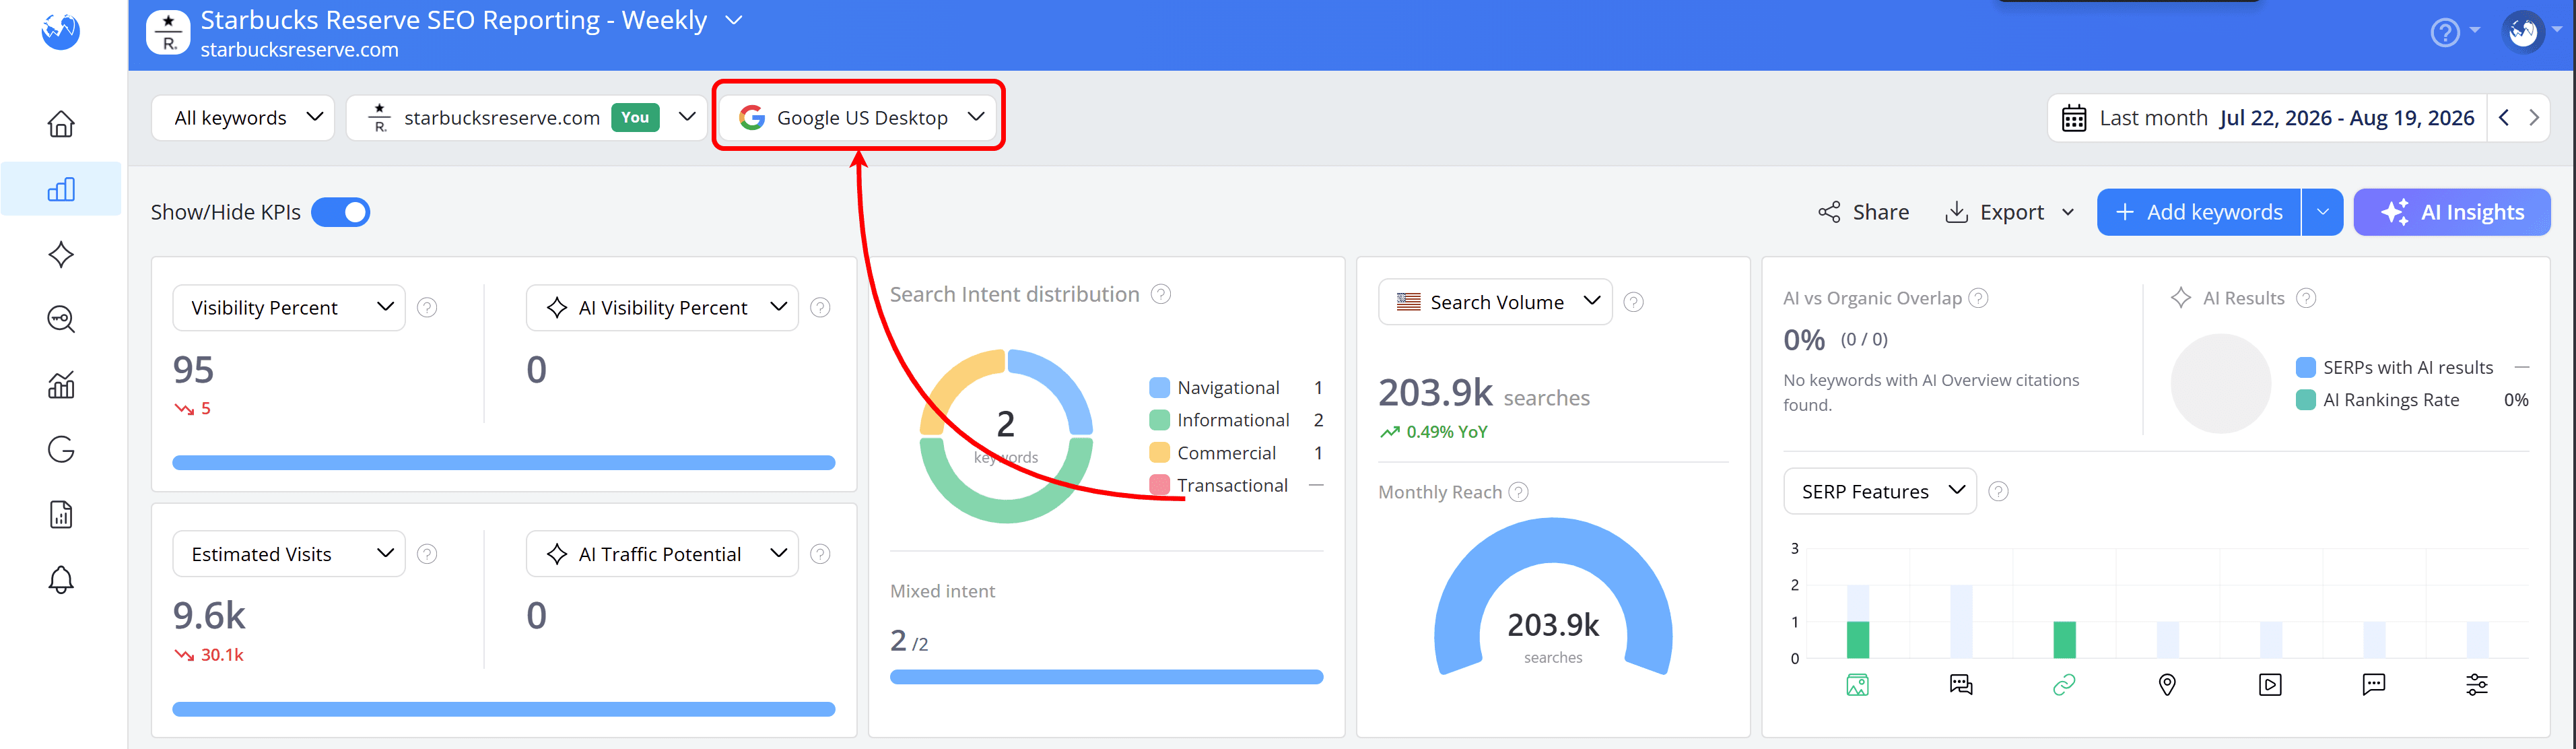Click help icon beside SERP Features dropdown
The width and height of the screenshot is (2576, 749).
point(1999,491)
